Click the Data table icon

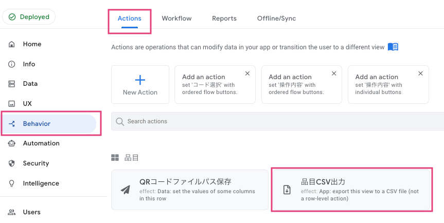(12, 84)
